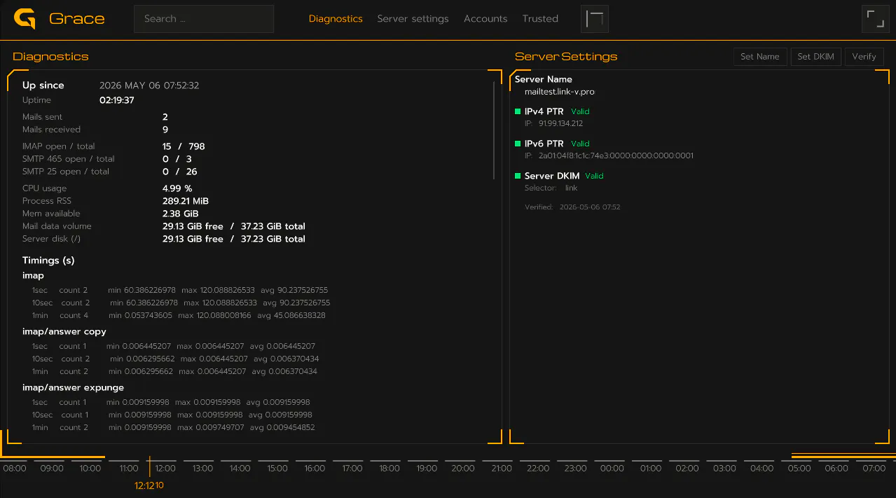Click the DKIM selector value 'link'
This screenshot has height=498, width=896.
pyautogui.click(x=571, y=188)
